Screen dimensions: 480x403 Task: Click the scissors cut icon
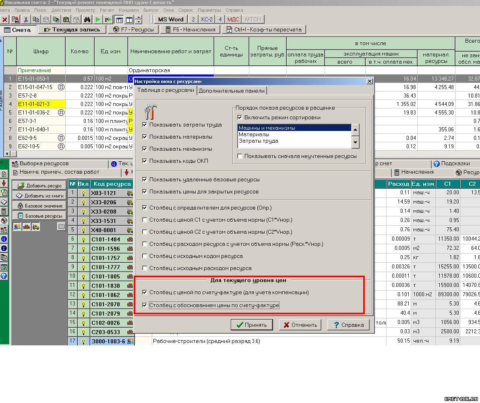coord(26,19)
